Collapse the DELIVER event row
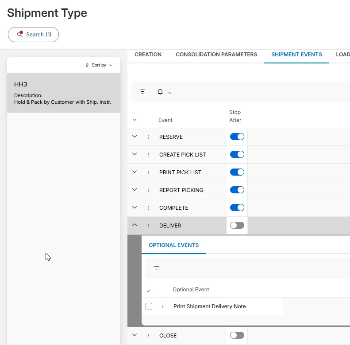350x345 pixels. tap(135, 225)
